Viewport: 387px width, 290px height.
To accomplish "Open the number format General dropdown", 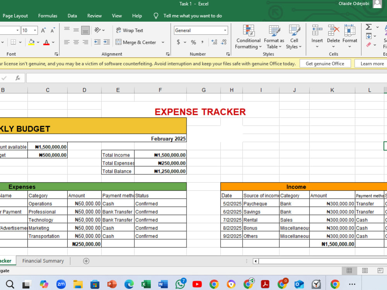I will point(225,30).
